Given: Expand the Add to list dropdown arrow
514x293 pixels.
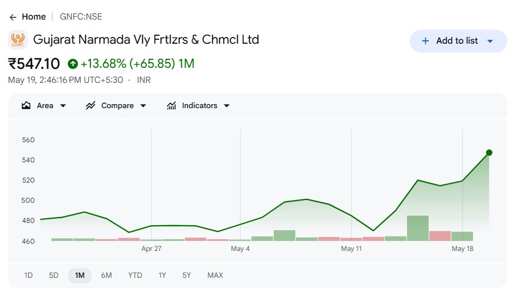Looking at the screenshot, I should point(490,41).
